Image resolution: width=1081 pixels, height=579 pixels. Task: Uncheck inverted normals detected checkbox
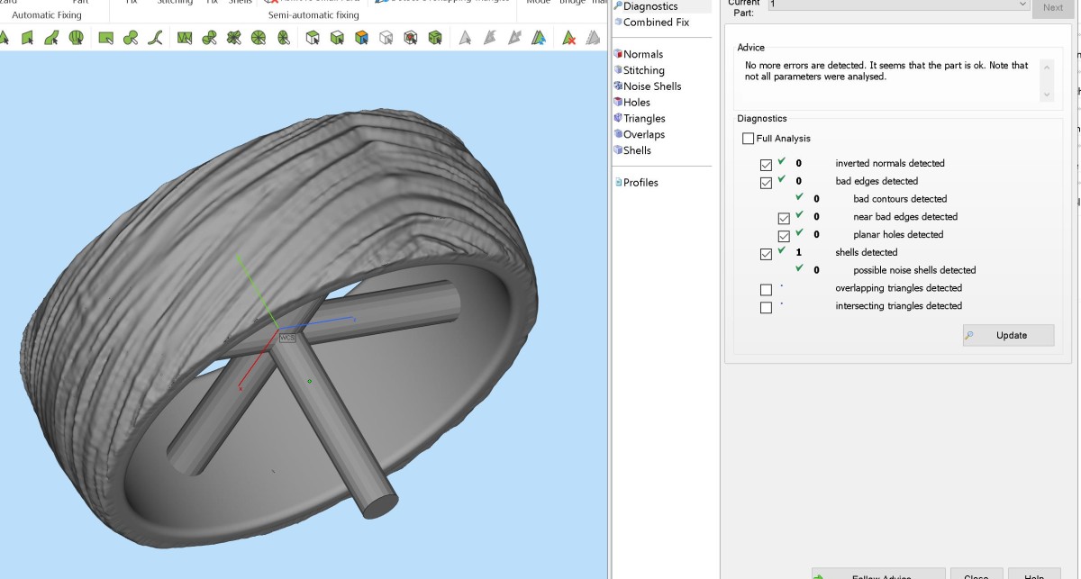click(x=766, y=165)
